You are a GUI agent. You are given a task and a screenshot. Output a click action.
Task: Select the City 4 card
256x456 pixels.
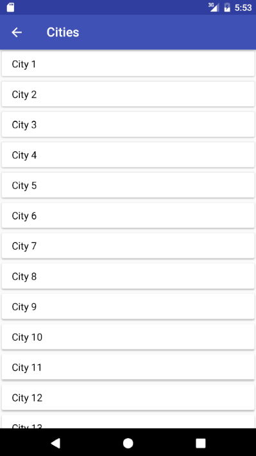(128, 155)
